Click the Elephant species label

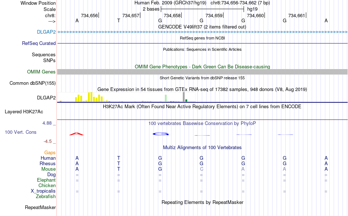click(46, 180)
